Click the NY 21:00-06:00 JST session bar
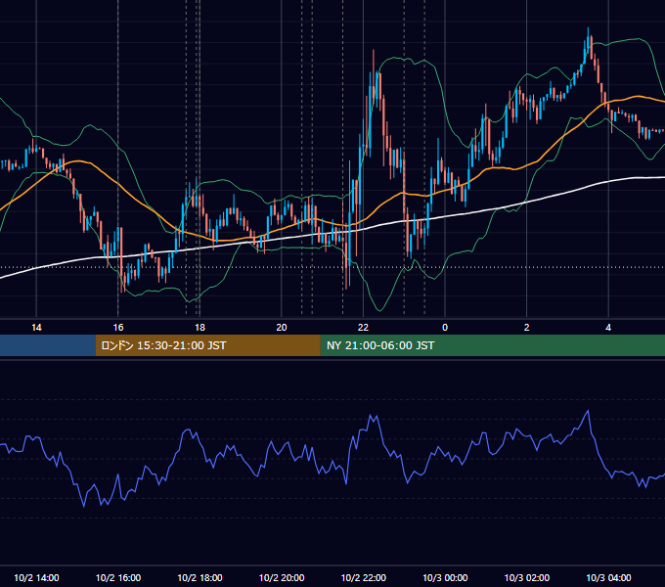The width and height of the screenshot is (665, 587). pos(492,345)
